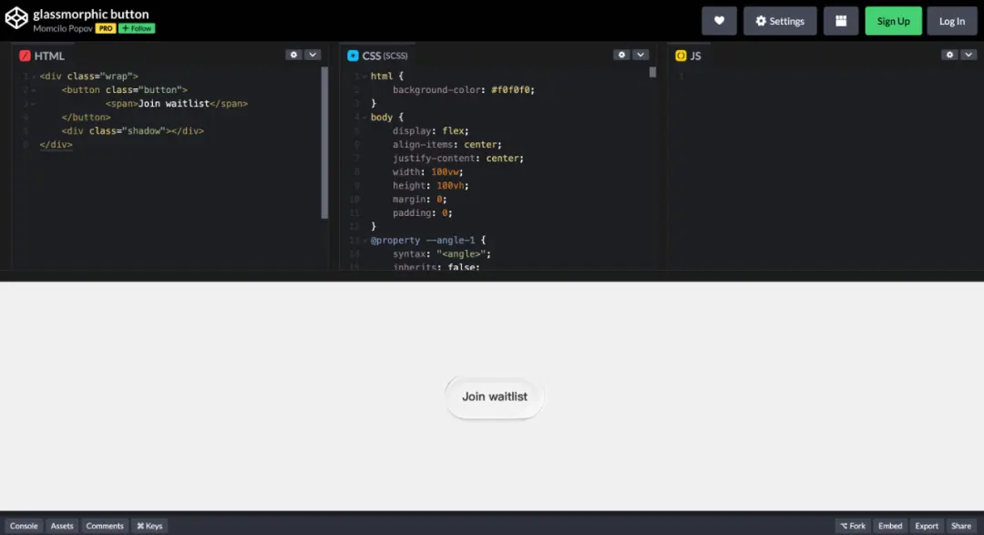This screenshot has height=535, width=984.
Task: Open the Comments panel
Action: tap(105, 526)
